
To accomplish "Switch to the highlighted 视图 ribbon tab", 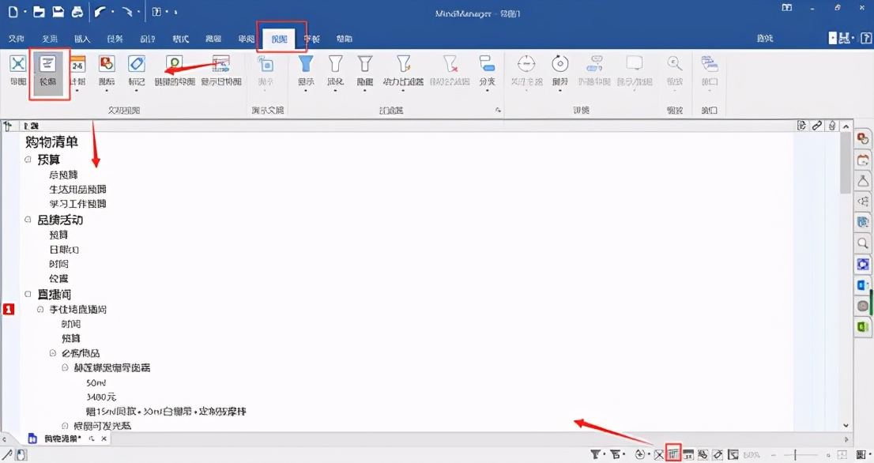I will click(x=281, y=38).
